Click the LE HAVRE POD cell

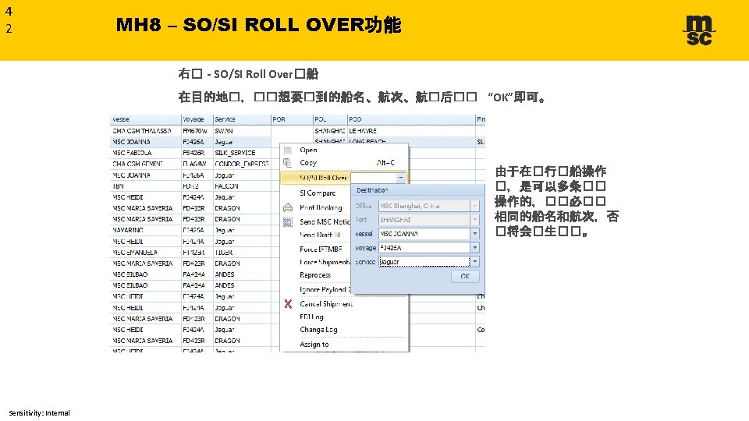(x=411, y=131)
